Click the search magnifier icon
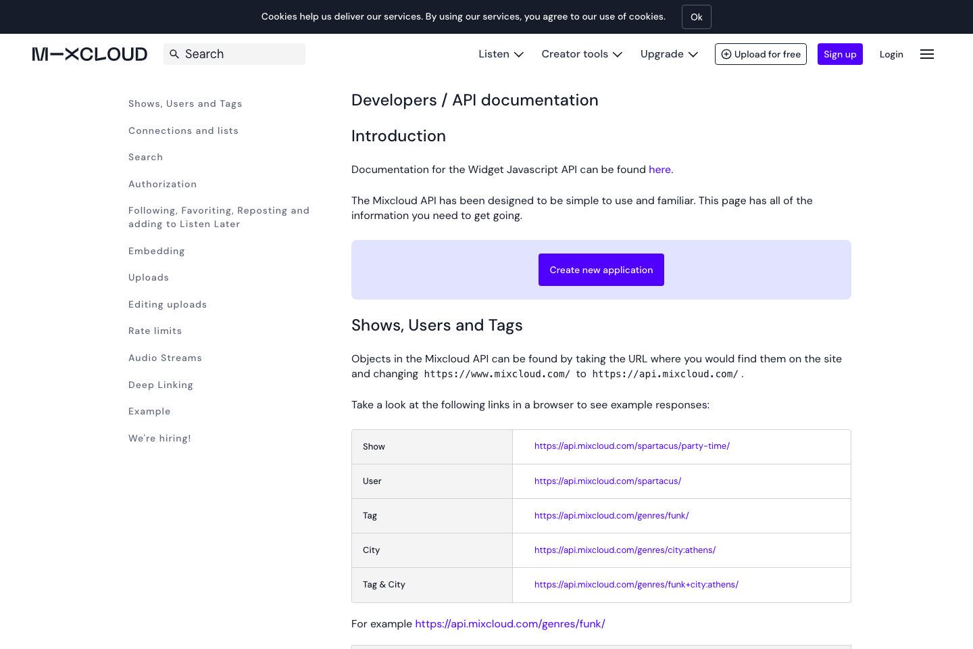Viewport: 973px width, 649px height. (174, 53)
